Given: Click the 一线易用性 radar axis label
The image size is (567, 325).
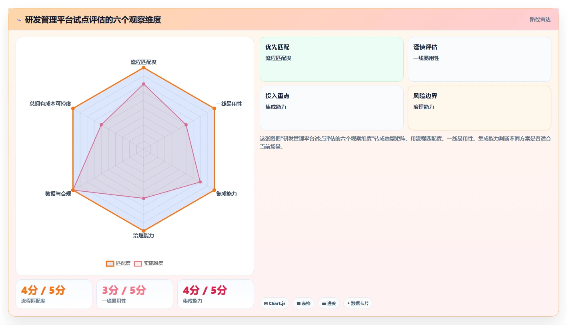Looking at the screenshot, I should coord(229,104).
